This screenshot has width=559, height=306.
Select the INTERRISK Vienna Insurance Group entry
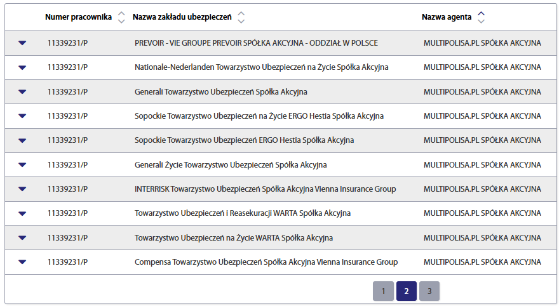click(265, 189)
